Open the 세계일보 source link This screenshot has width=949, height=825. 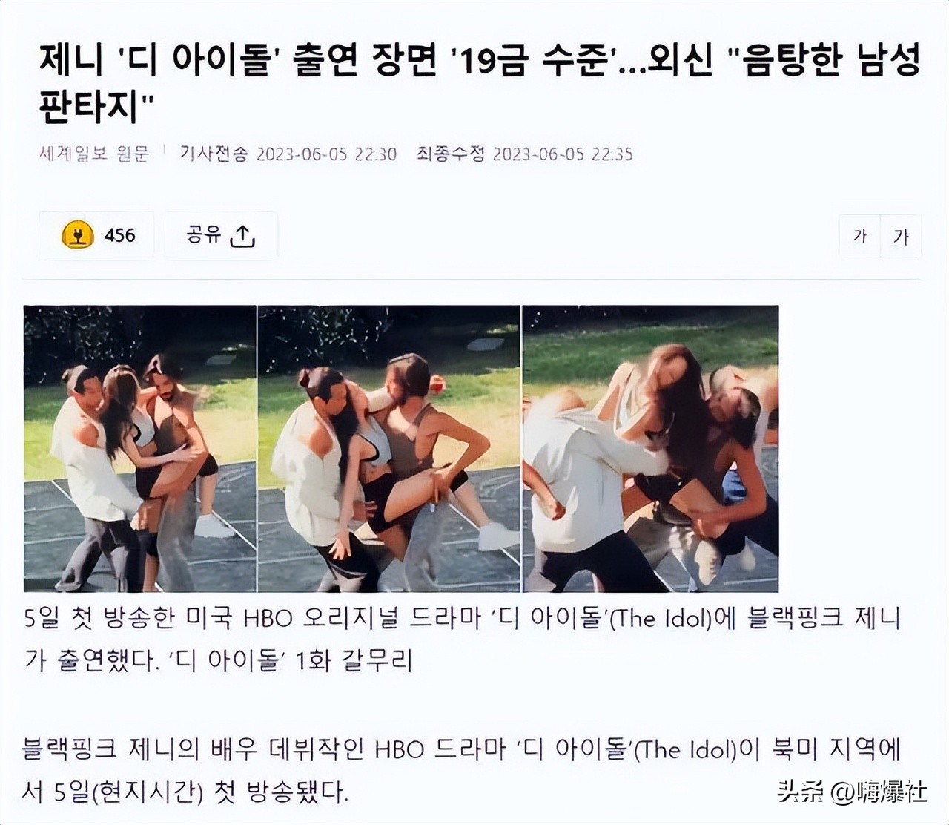click(73, 154)
